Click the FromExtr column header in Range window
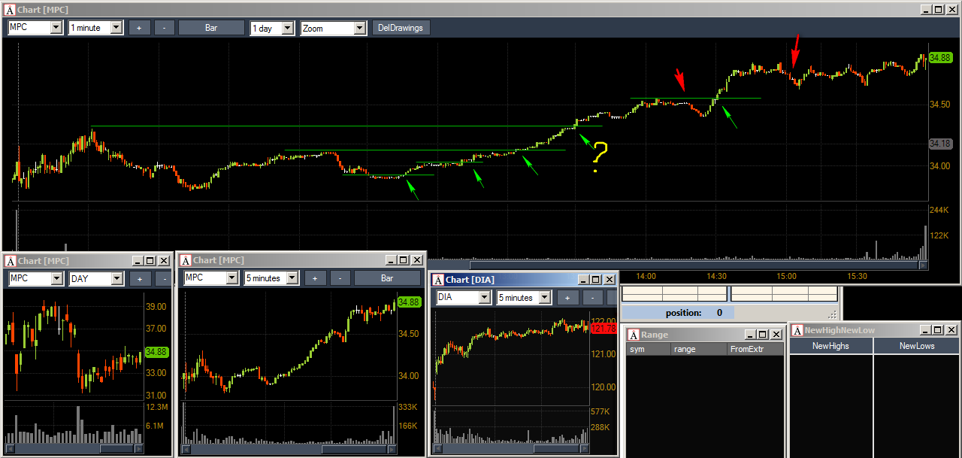 click(x=755, y=350)
